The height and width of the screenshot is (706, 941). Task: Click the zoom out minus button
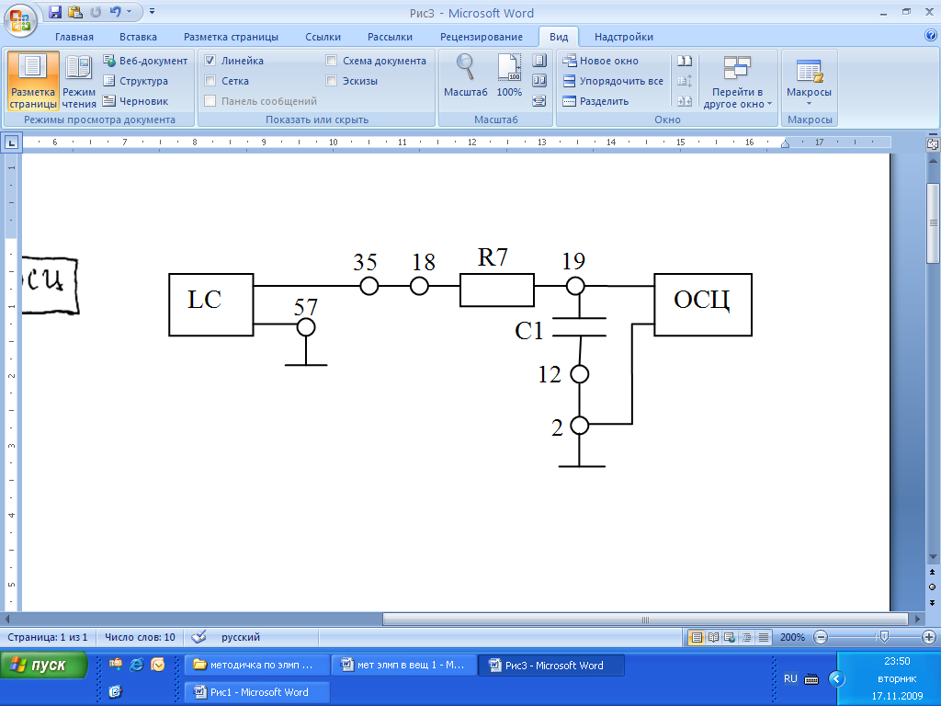(x=821, y=638)
